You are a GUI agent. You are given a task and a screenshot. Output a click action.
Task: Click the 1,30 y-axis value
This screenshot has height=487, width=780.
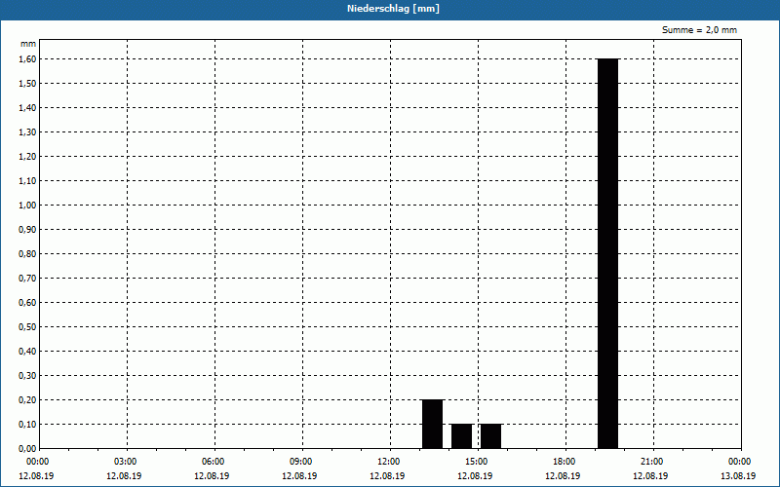[27, 131]
